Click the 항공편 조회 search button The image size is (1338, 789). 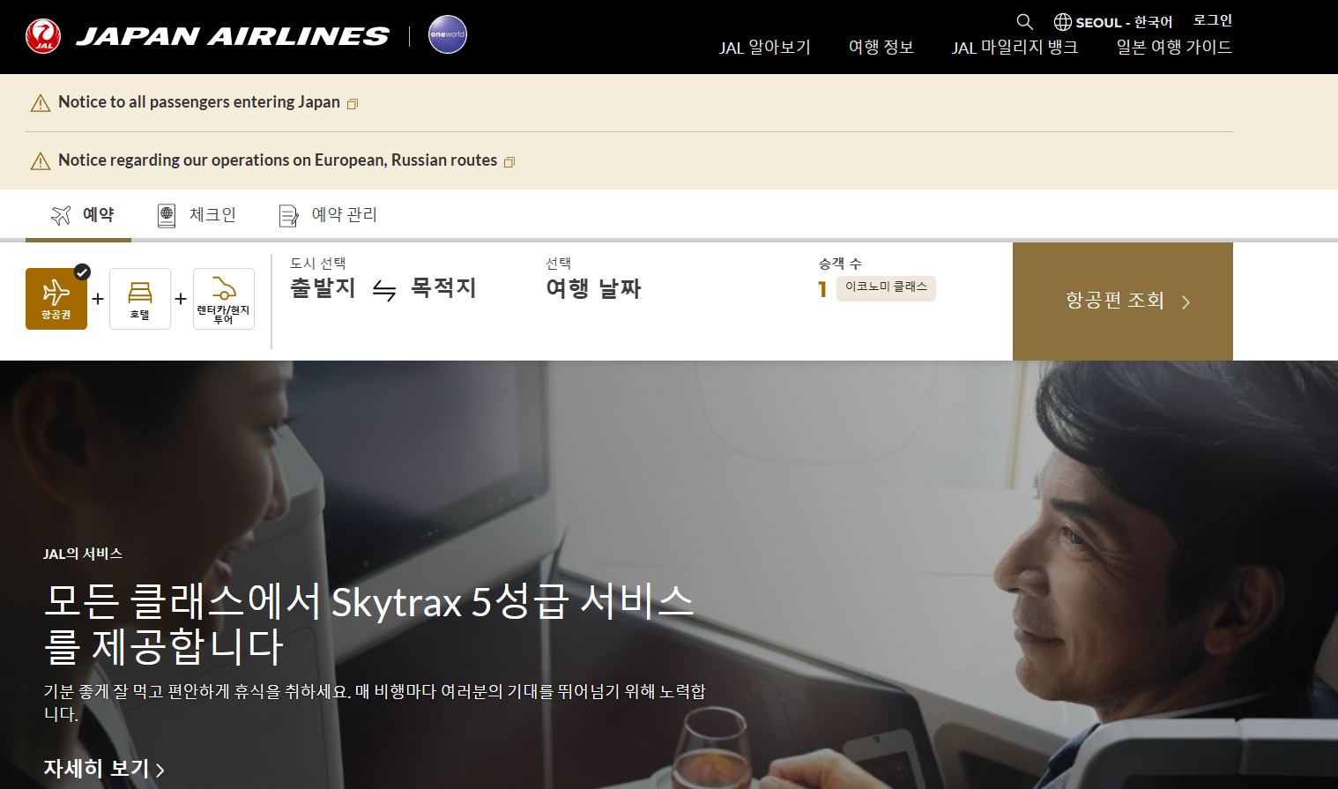pyautogui.click(x=1123, y=301)
